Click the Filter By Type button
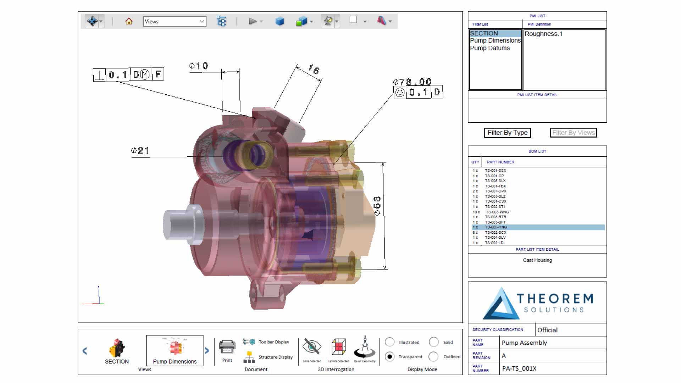The width and height of the screenshot is (681, 383). [x=507, y=133]
